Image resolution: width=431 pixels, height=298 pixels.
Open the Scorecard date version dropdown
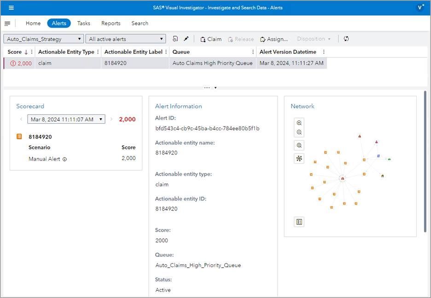(66, 120)
